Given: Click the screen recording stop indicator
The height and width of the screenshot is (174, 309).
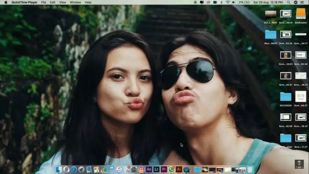Looking at the screenshot, I should (x=195, y=2).
